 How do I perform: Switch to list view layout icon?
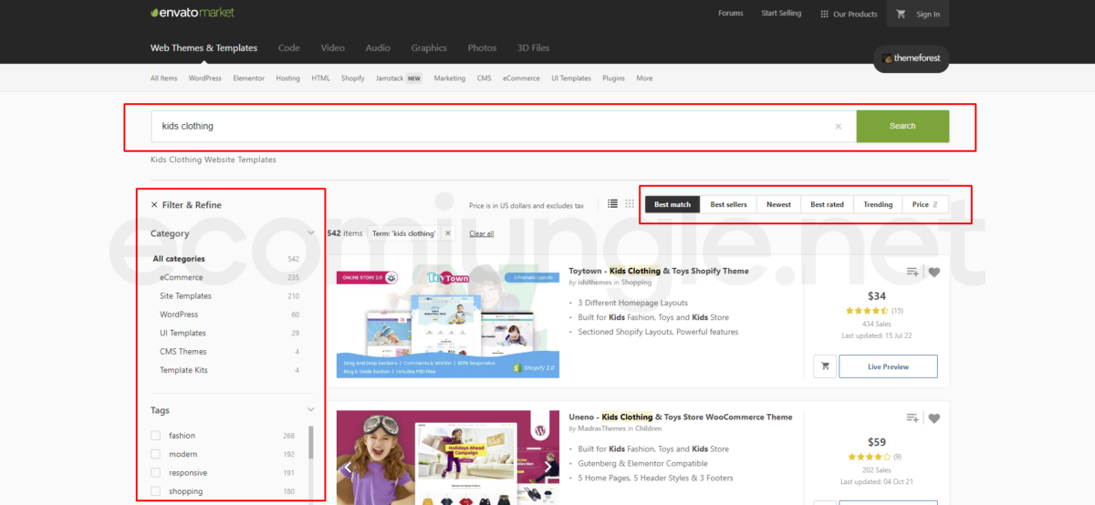point(613,204)
